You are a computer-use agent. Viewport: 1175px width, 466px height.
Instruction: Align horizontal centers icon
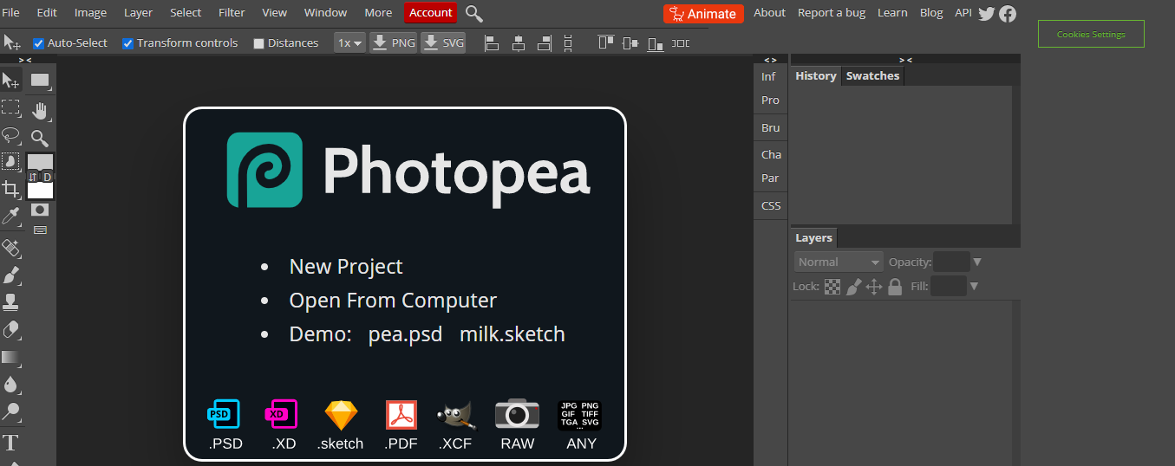519,42
